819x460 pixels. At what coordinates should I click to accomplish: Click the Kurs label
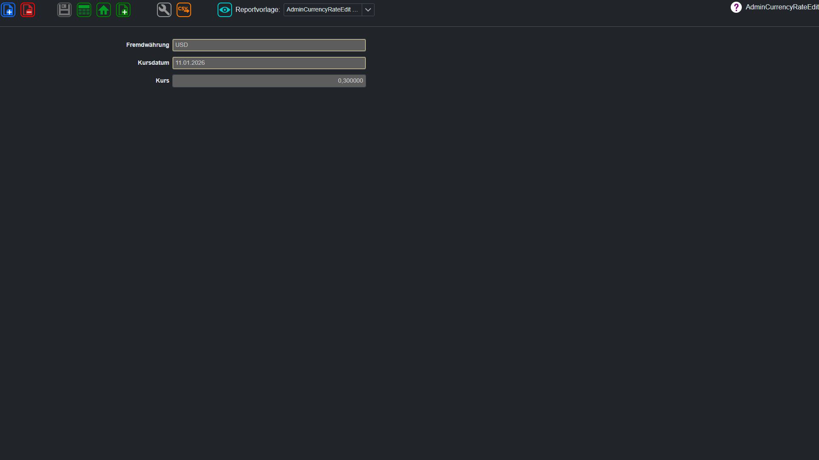tap(163, 80)
